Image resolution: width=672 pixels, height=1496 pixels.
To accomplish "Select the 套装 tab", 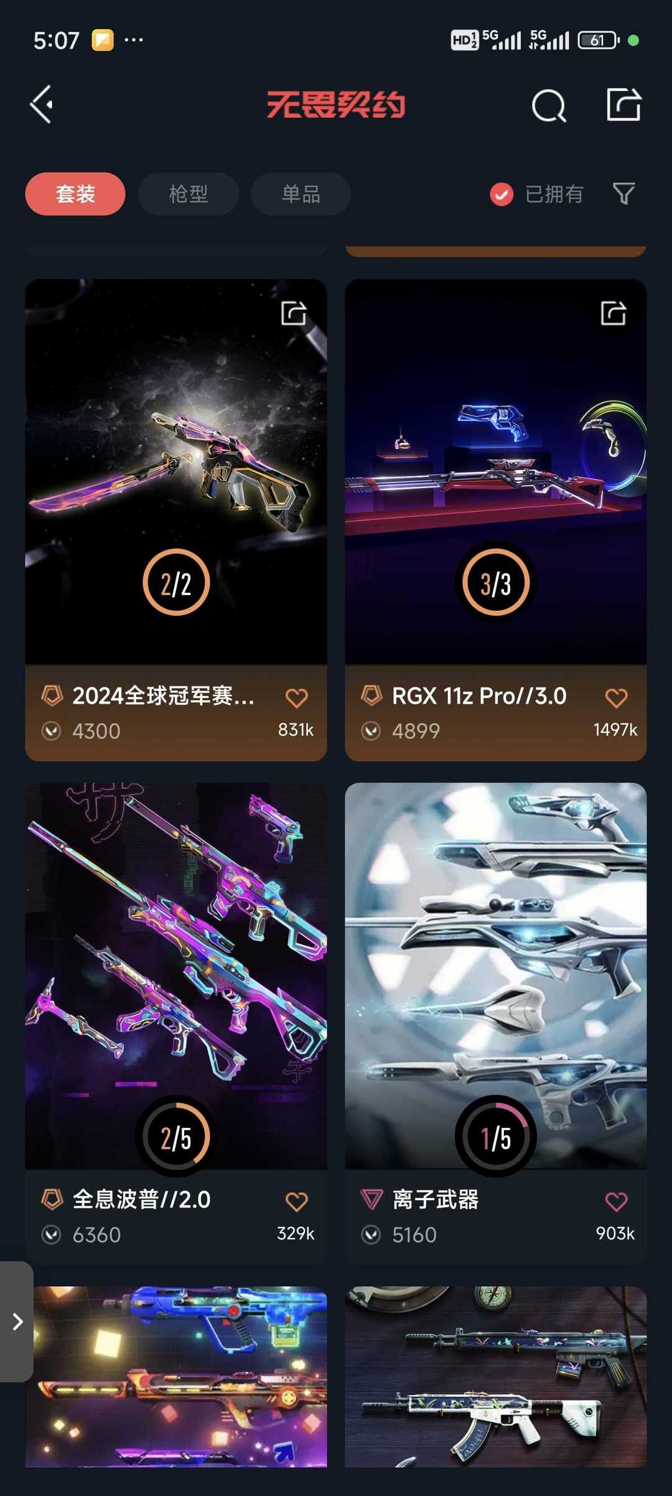I will [x=75, y=194].
